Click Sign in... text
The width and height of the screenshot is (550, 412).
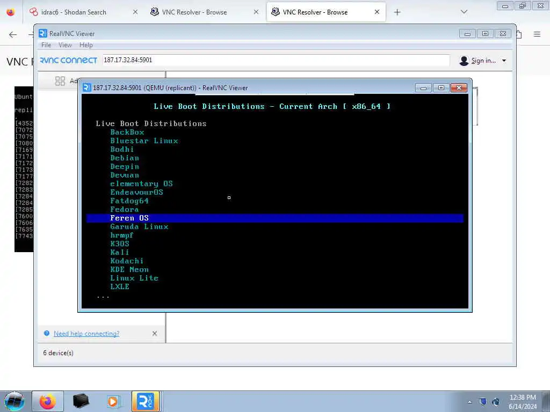click(x=483, y=61)
